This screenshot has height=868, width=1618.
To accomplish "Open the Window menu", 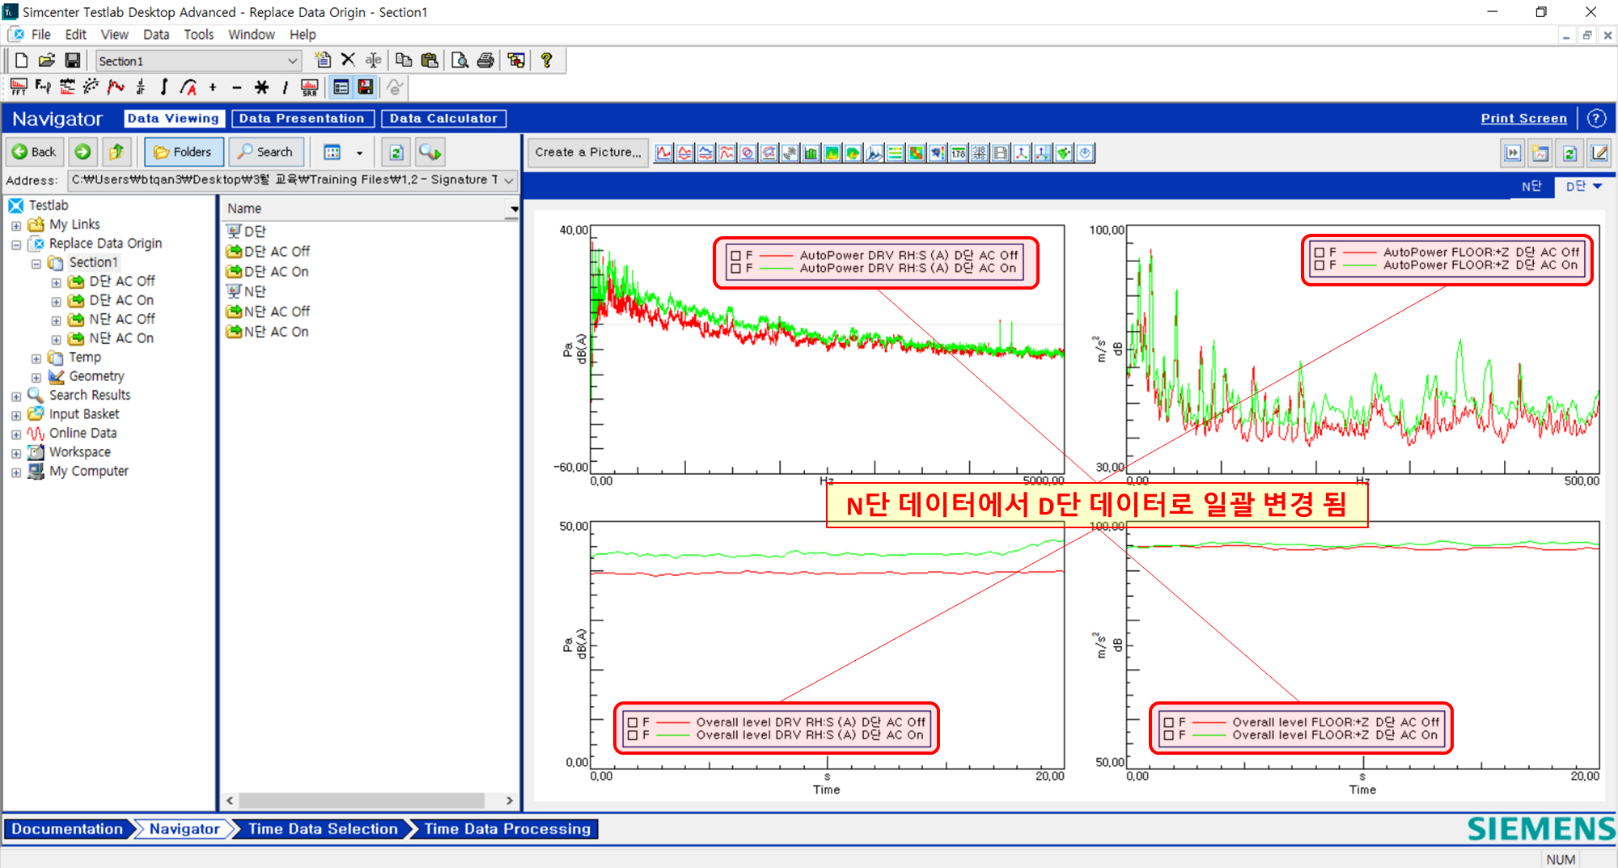I will [x=252, y=35].
